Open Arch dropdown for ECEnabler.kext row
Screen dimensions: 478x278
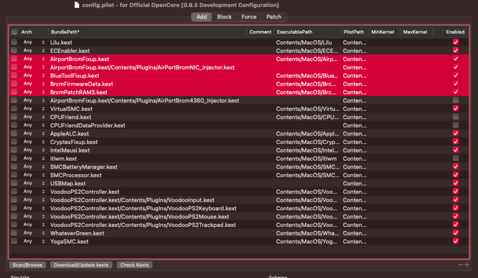[x=43, y=51]
